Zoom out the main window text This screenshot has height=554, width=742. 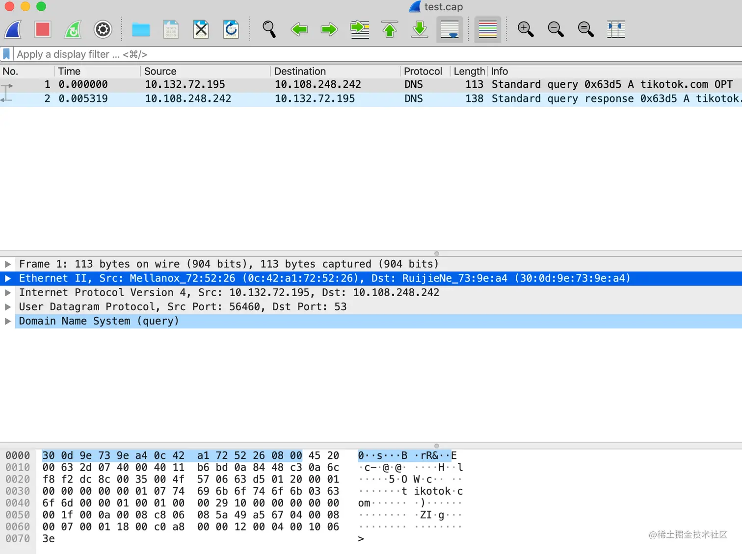556,29
